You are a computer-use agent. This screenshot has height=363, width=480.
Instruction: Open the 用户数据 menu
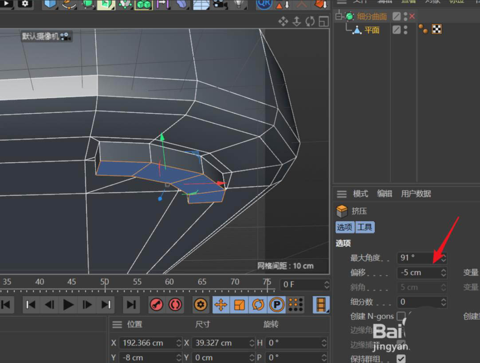[416, 194]
